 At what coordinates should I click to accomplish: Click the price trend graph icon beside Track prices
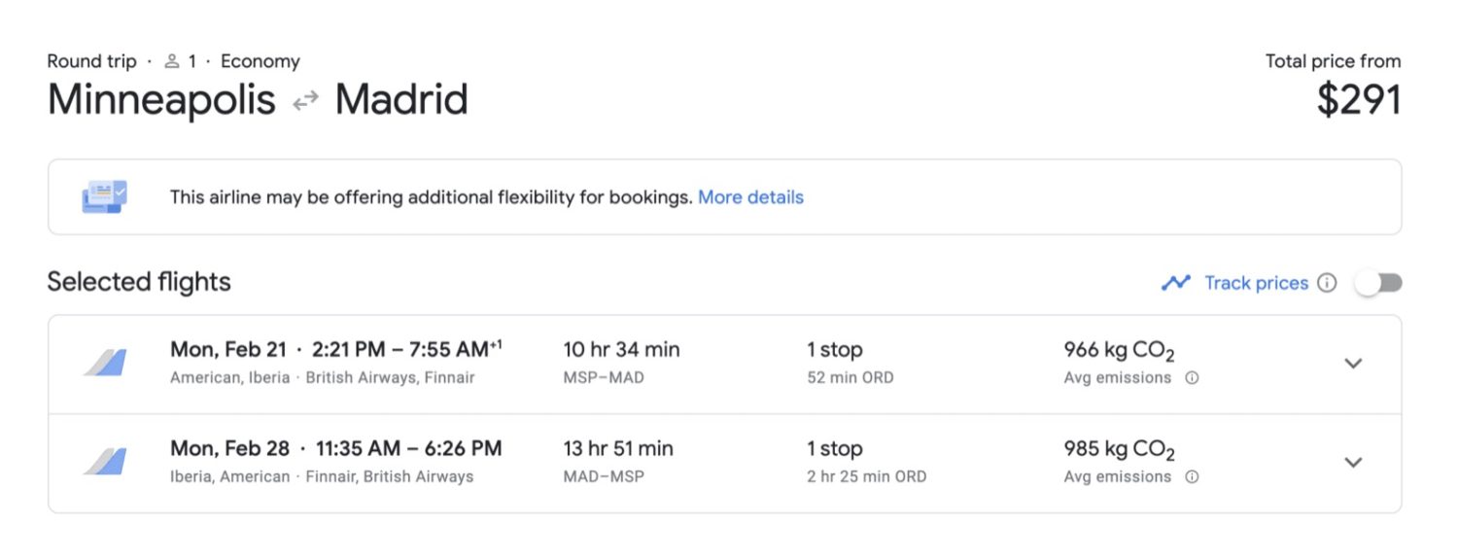click(x=1175, y=282)
